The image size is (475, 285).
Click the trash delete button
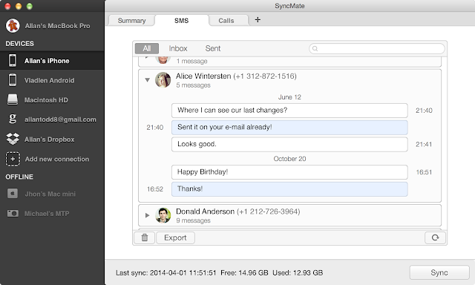(x=145, y=237)
